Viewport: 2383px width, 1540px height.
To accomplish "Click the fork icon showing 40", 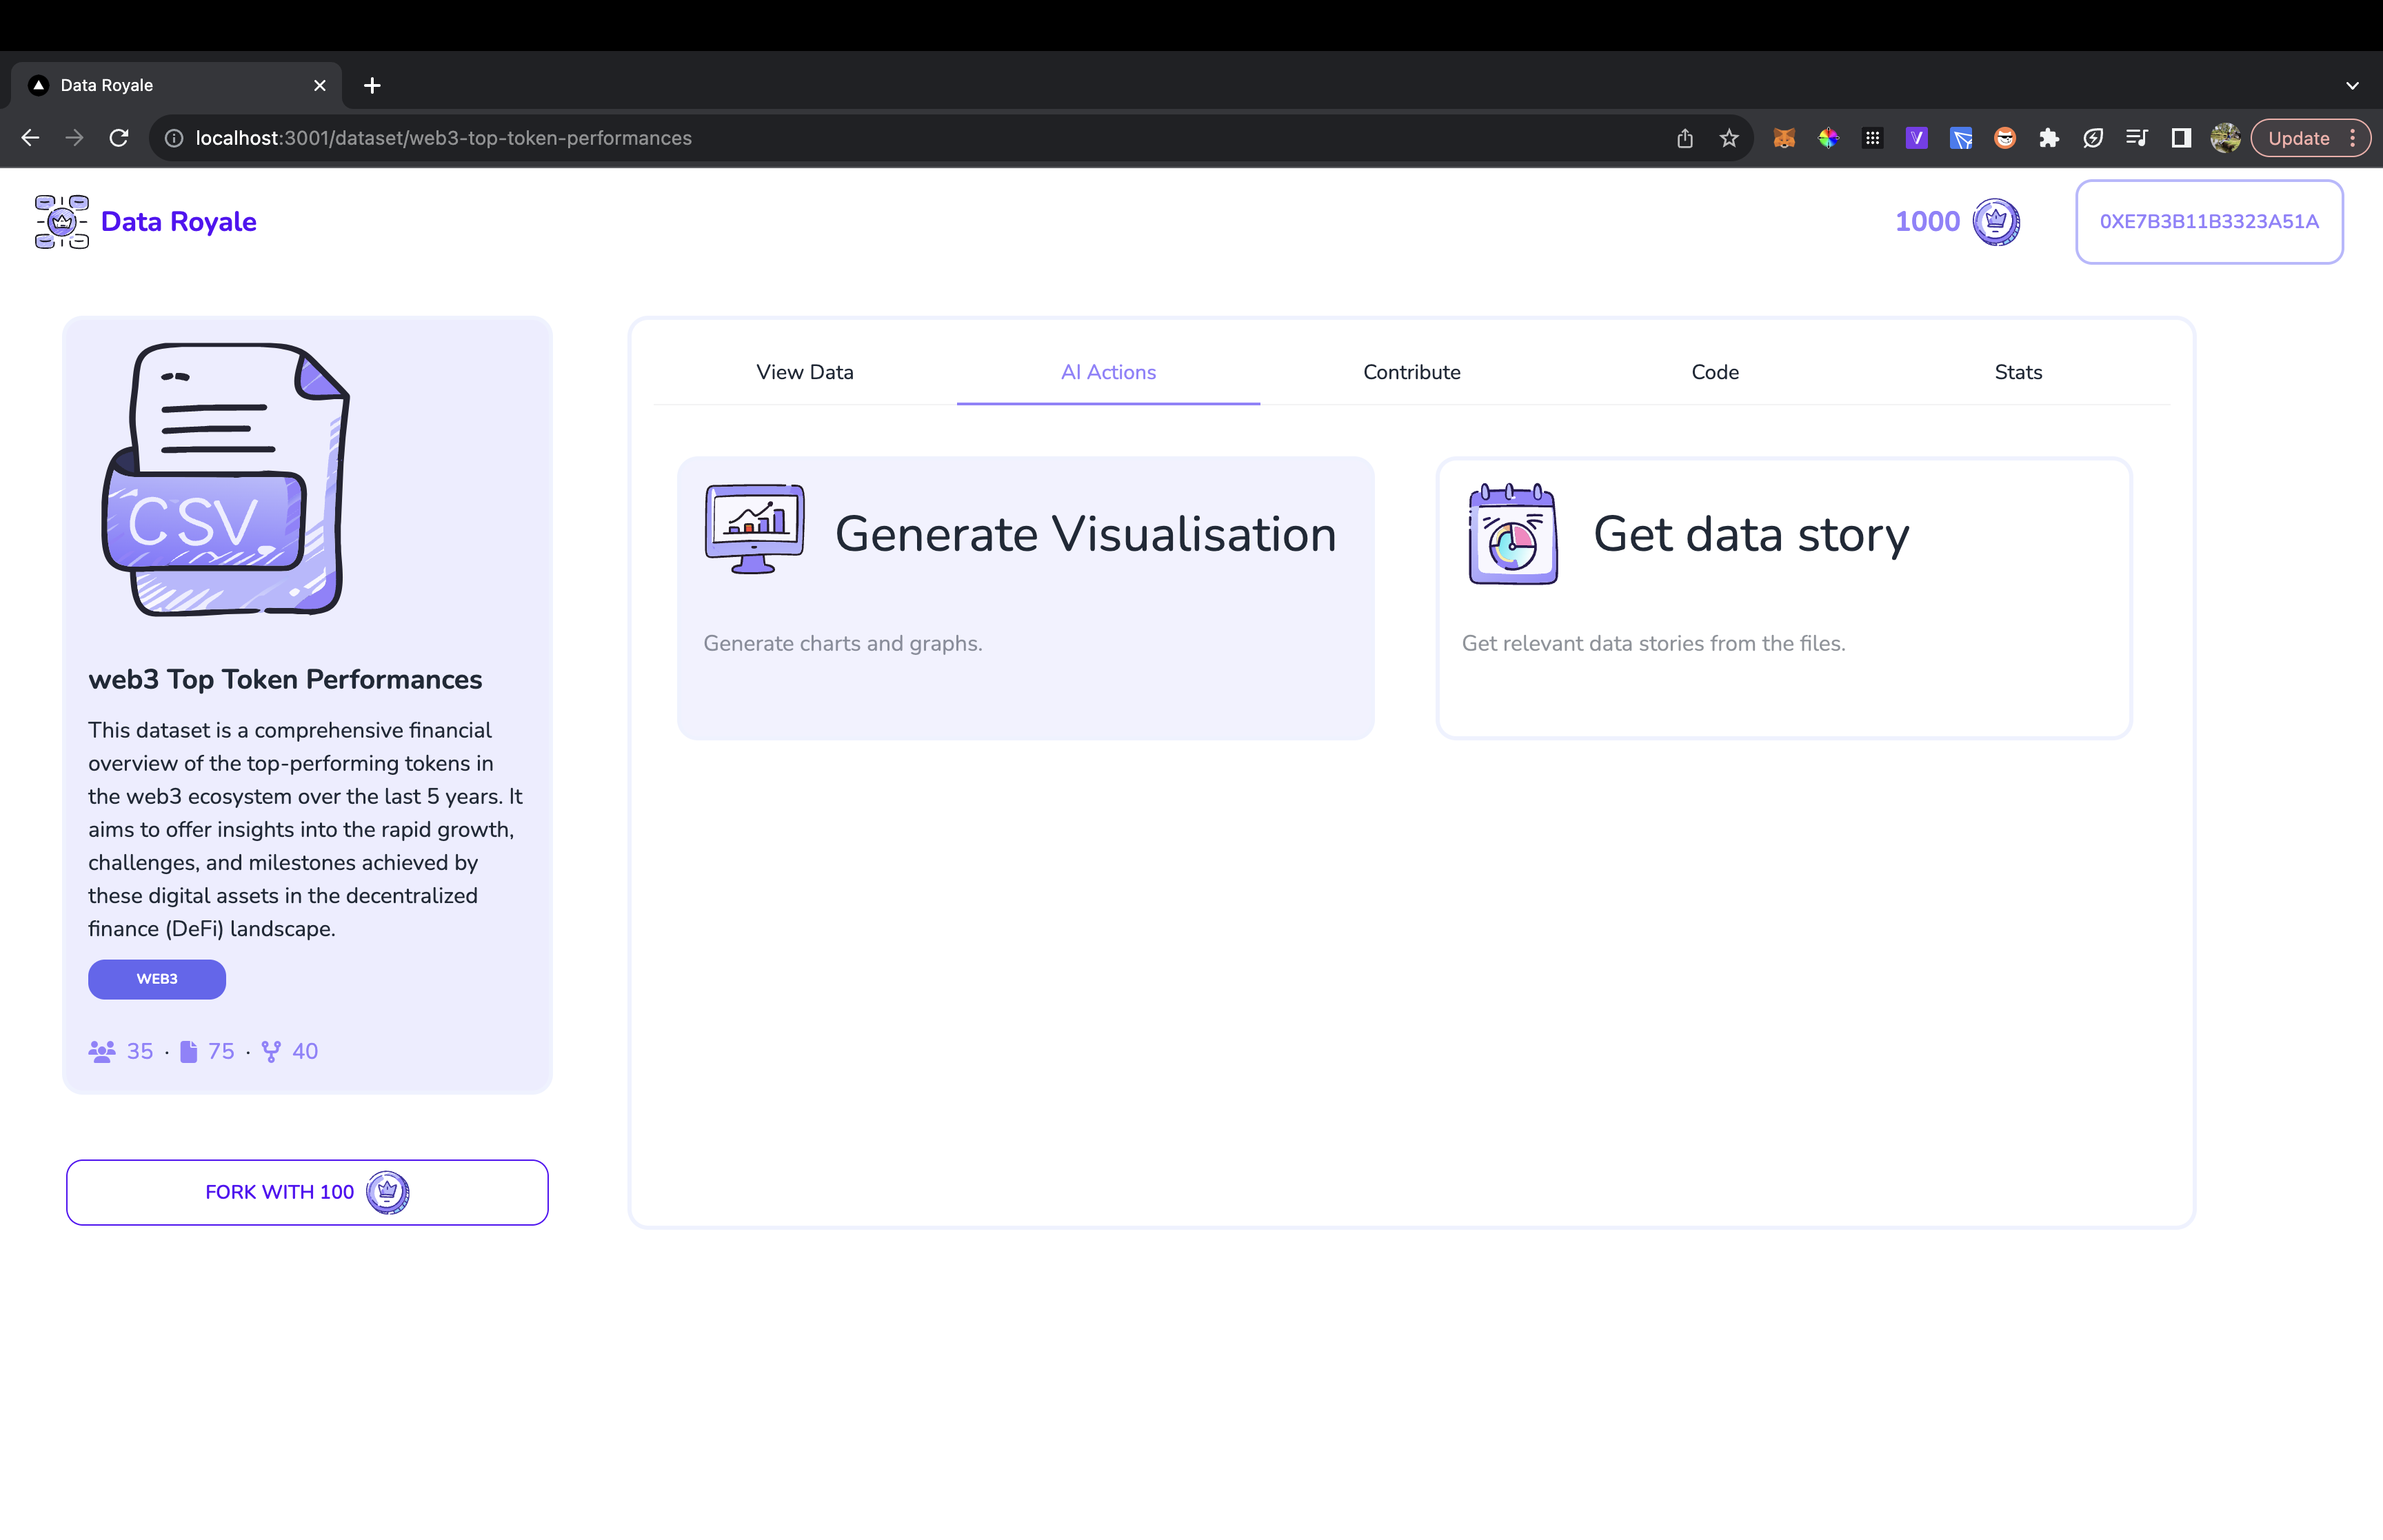I will 271,1051.
